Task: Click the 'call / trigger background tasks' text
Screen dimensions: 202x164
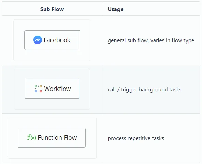Action: tap(145, 90)
